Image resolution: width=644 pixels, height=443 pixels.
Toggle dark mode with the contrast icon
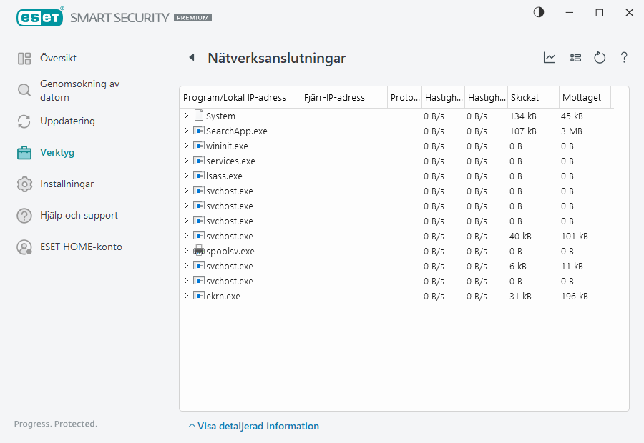coord(538,12)
